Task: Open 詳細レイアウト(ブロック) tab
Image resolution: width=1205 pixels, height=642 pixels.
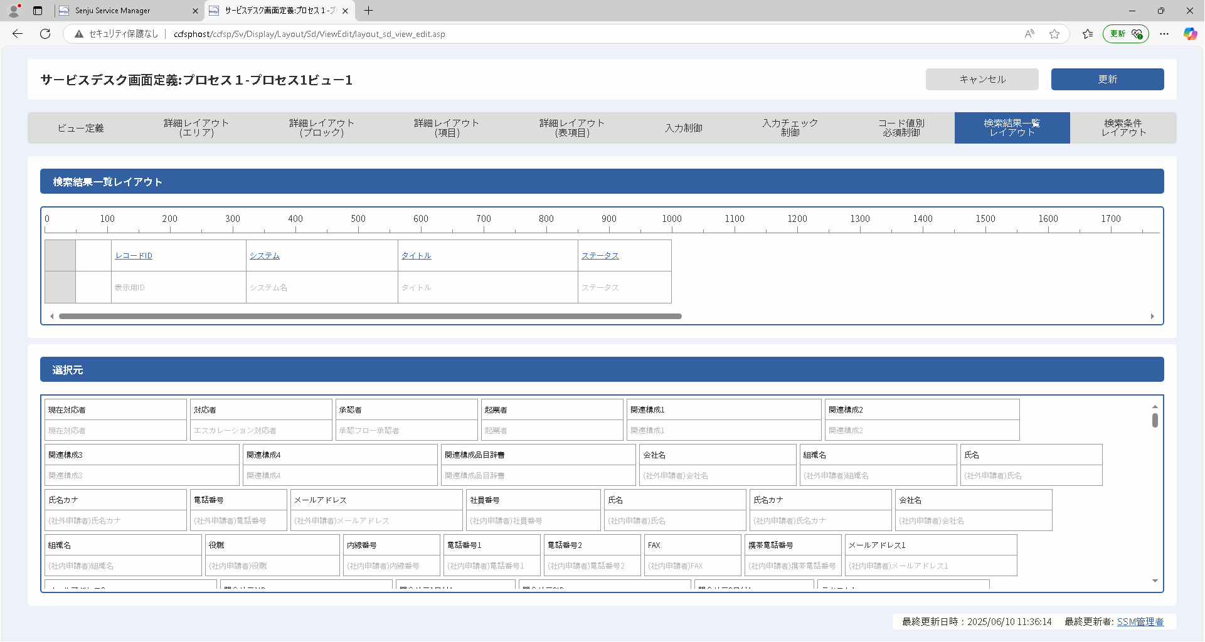Action: pyautogui.click(x=322, y=128)
